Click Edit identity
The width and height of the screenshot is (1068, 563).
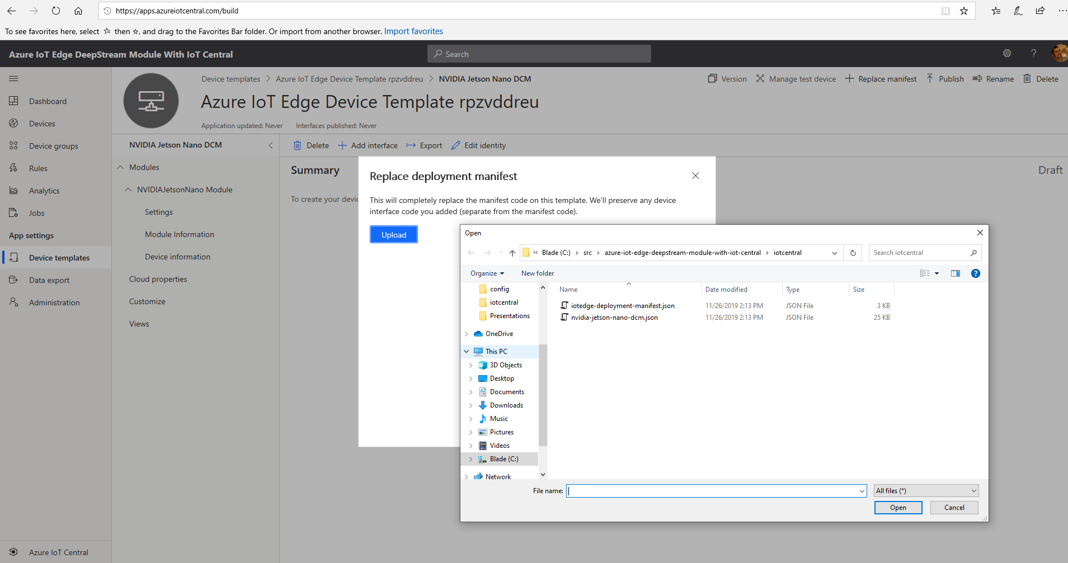pyautogui.click(x=478, y=145)
